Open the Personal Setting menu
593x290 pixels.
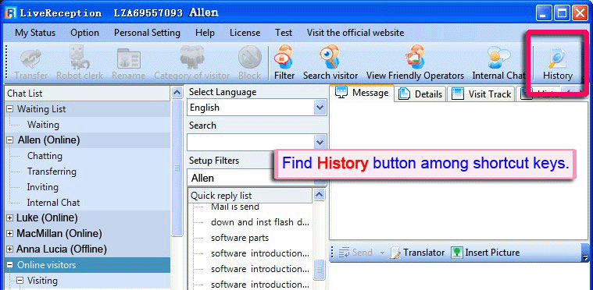[x=147, y=33]
